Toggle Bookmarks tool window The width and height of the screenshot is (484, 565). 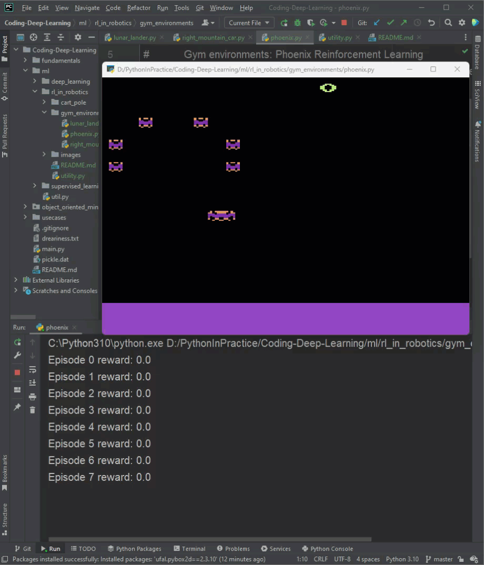(5, 473)
